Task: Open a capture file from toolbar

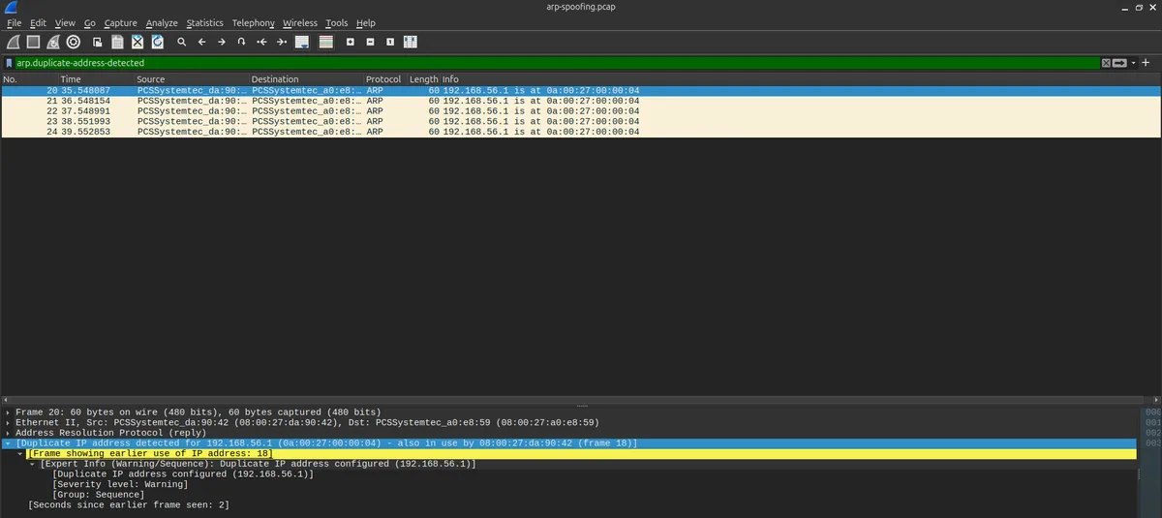Action: [98, 42]
